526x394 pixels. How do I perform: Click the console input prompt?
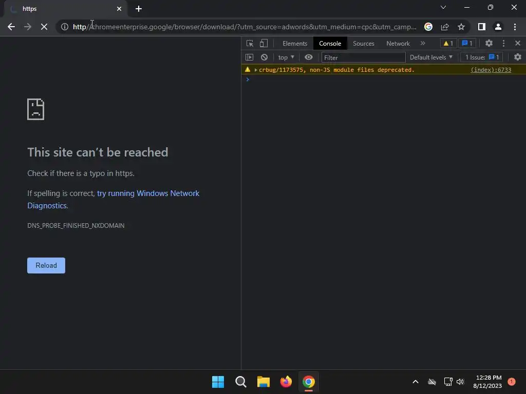tap(383, 80)
